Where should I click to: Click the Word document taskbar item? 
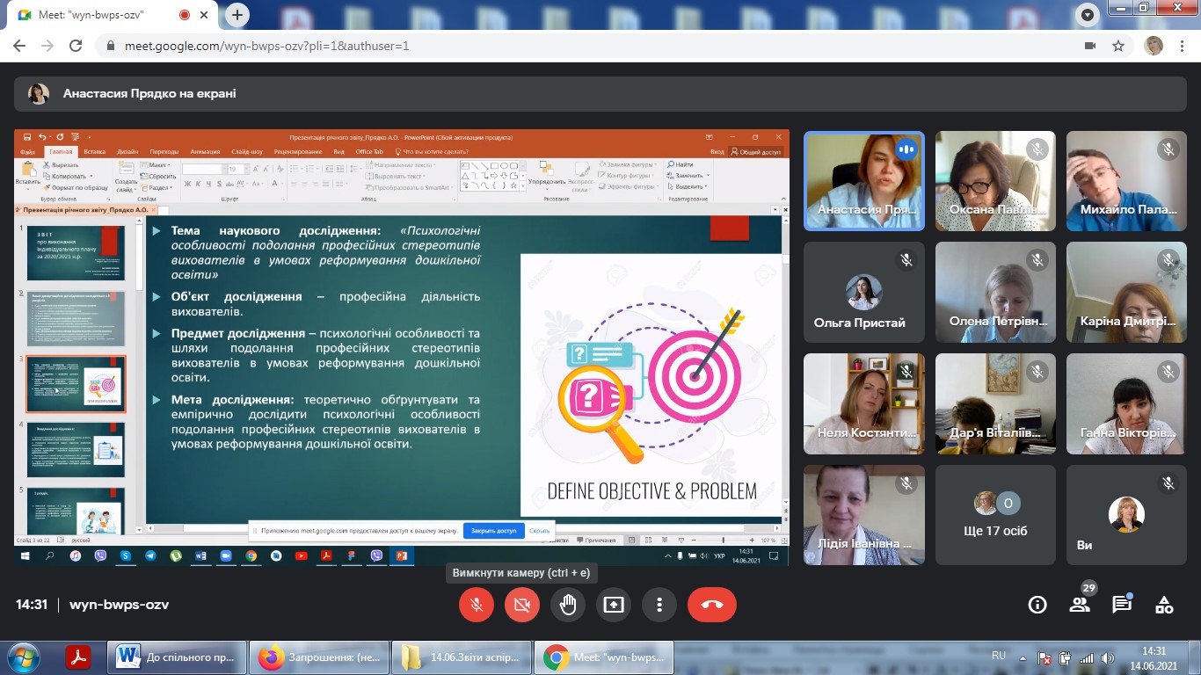(x=178, y=657)
